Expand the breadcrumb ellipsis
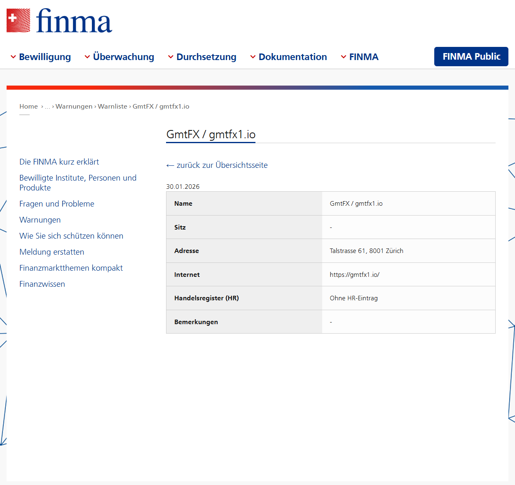515x485 pixels. [x=47, y=107]
